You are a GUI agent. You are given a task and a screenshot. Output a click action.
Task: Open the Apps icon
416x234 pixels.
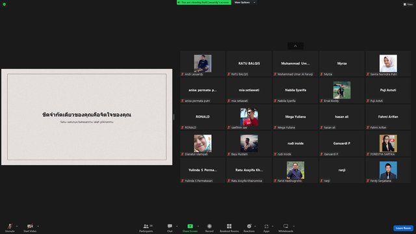[x=266, y=226]
